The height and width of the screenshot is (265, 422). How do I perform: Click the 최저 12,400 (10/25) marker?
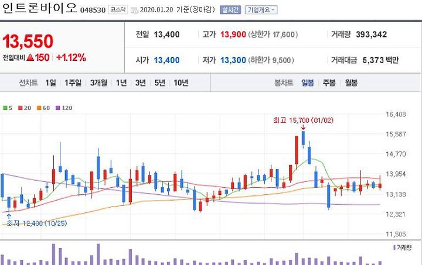(x=36, y=223)
